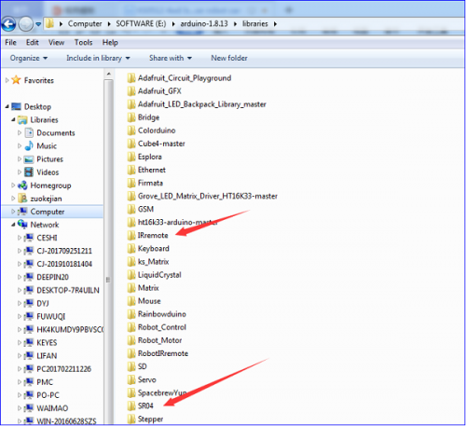Expand the Computer tree node

coord(13,212)
